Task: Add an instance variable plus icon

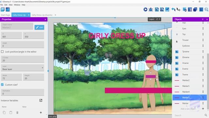Action: (41, 112)
